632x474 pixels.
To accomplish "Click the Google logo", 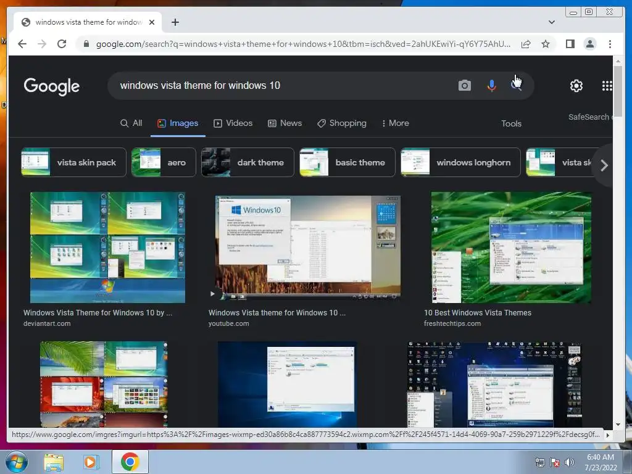I will 52,86.
